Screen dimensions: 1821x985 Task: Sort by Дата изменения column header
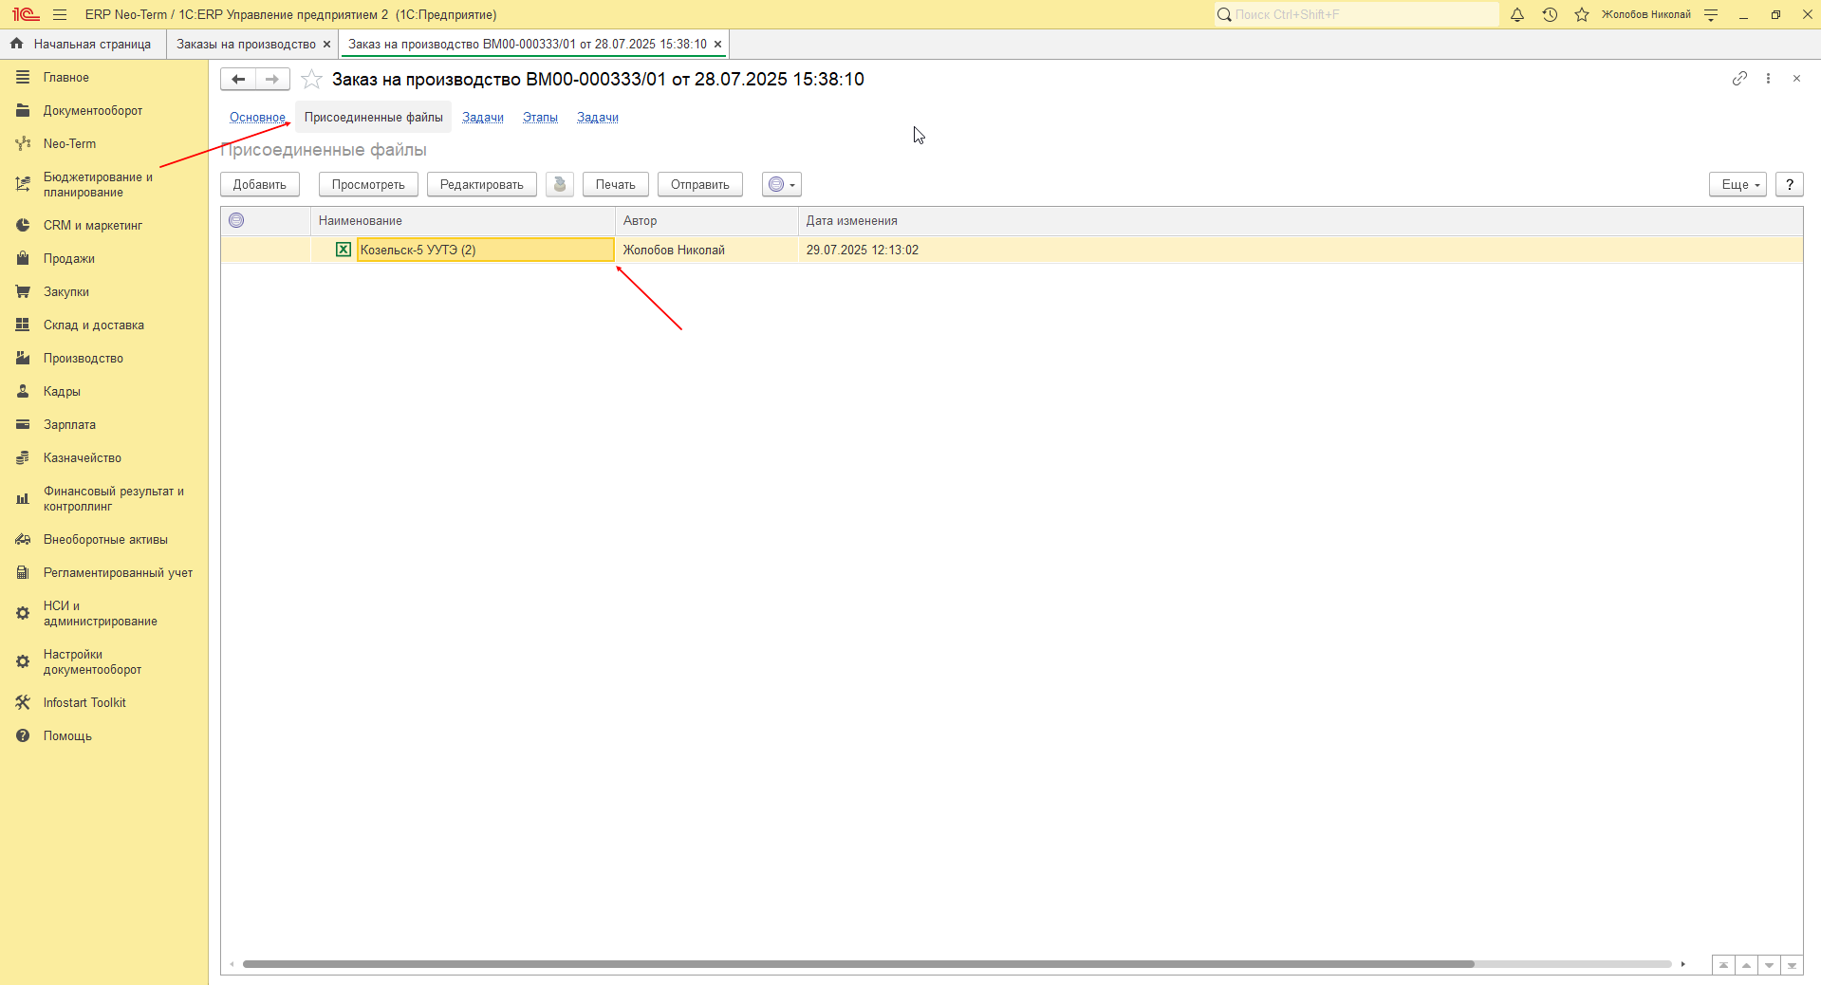[x=1300, y=220]
